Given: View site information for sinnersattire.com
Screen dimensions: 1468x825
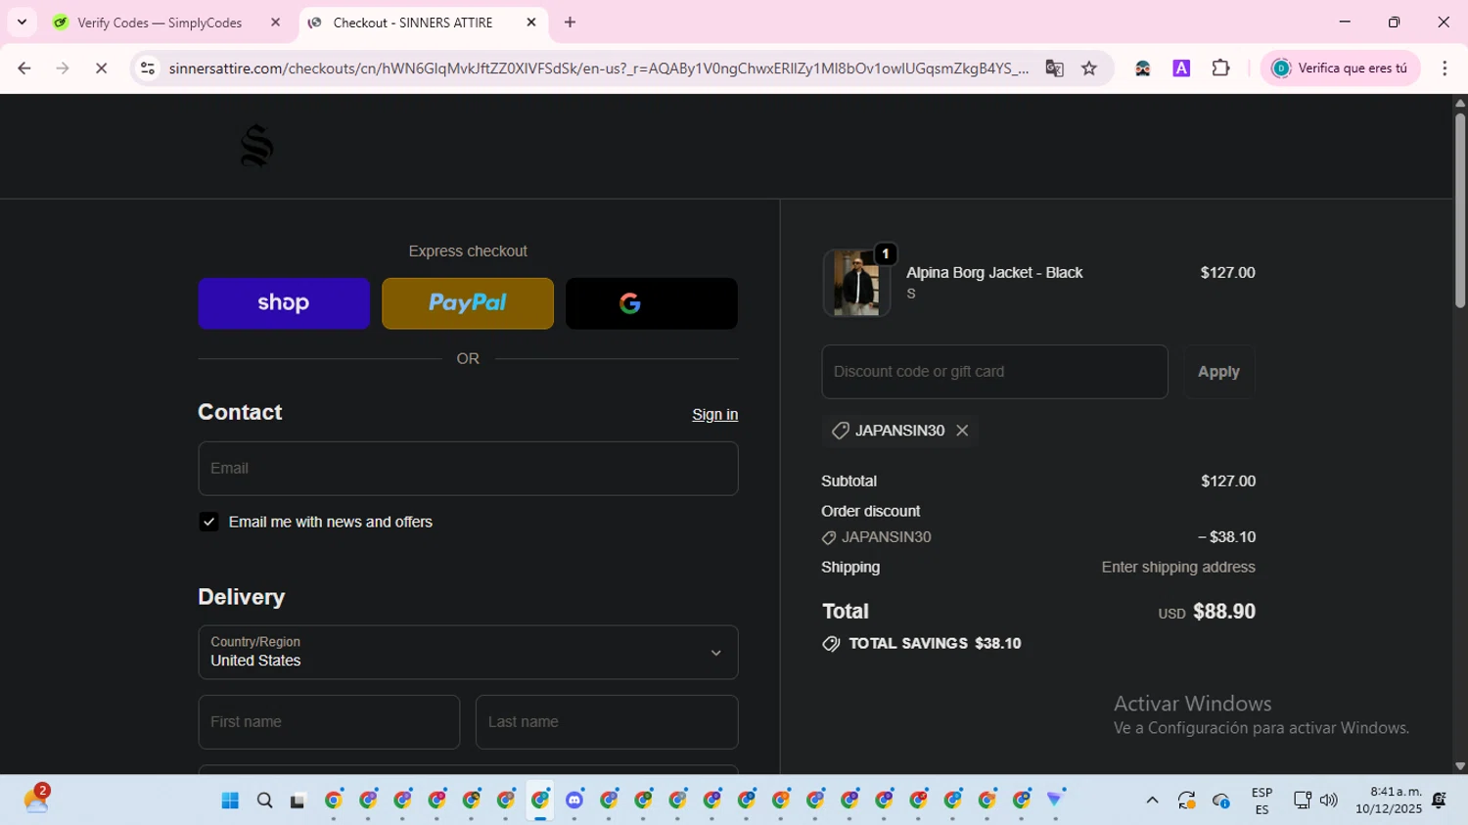Looking at the screenshot, I should [148, 69].
